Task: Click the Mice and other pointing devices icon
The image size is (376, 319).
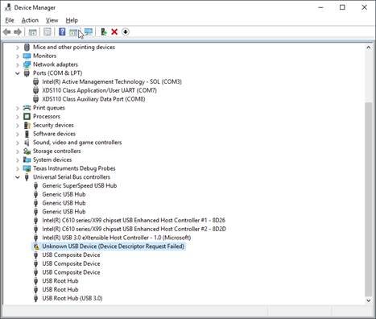Action: (x=27, y=48)
